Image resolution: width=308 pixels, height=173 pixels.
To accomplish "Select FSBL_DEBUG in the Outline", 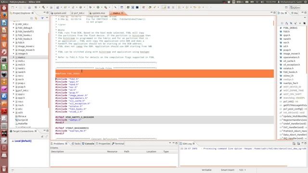I will [x=290, y=28].
